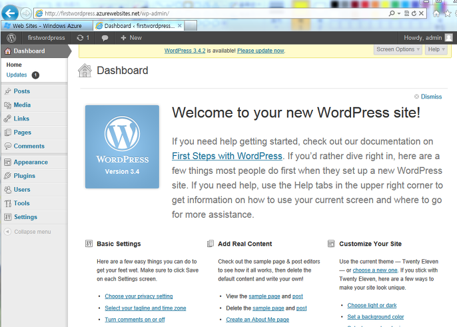Toggle the compatibility view icon in address bar

click(x=406, y=13)
